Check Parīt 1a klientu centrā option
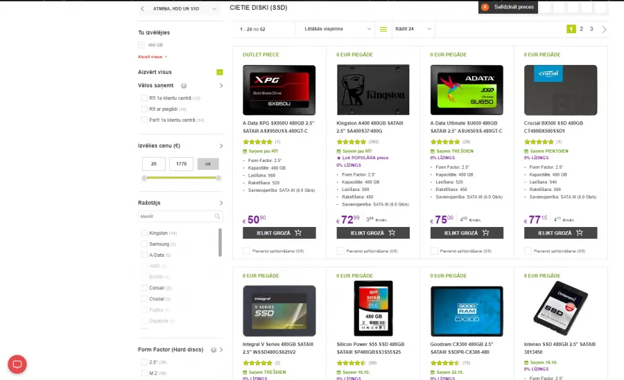The width and height of the screenshot is (624, 380). pos(144,120)
